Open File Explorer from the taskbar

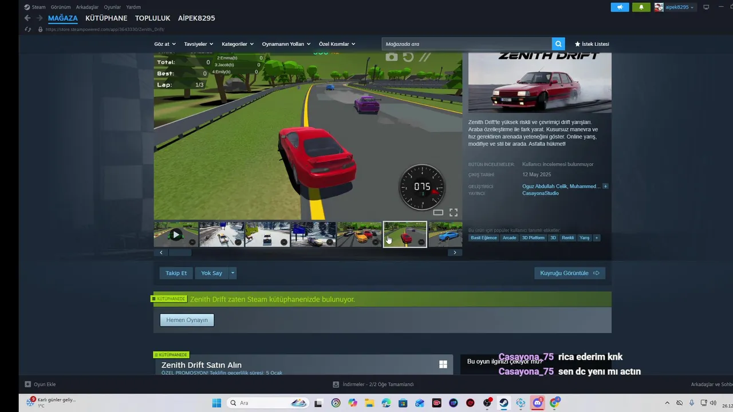369,403
